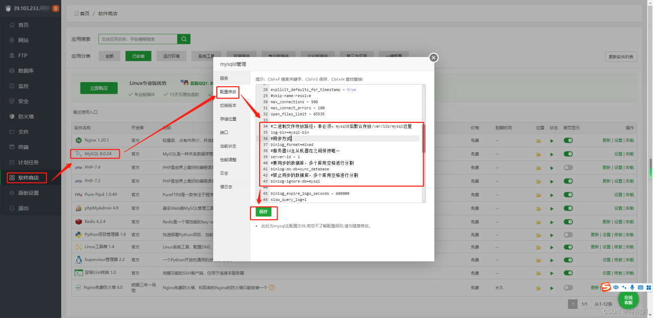Click the Supervisor管理器 penguin icon
This screenshot has height=318, width=653.
(79, 259)
